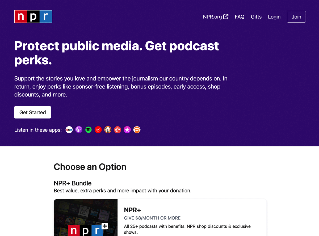
Task: Click the magenta star podcast app icon
Action: 127,130
